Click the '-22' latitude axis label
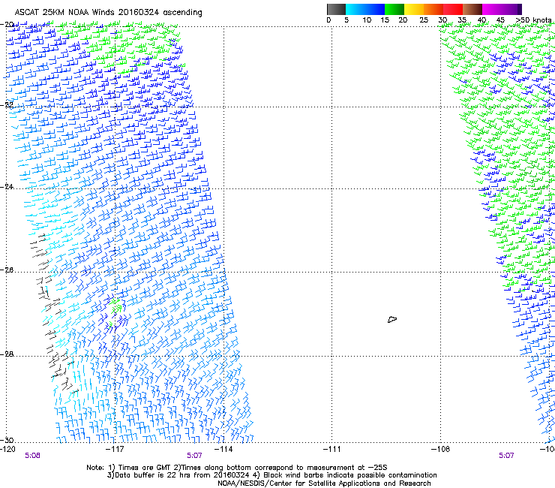 click(x=7, y=105)
